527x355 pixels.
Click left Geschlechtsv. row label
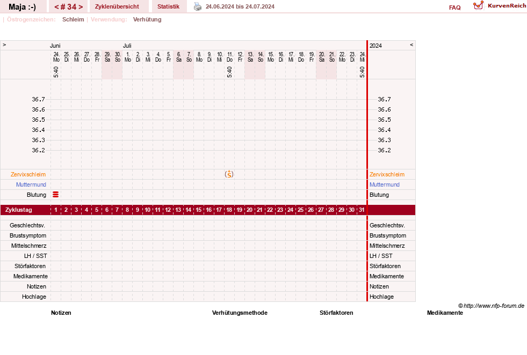point(27,225)
